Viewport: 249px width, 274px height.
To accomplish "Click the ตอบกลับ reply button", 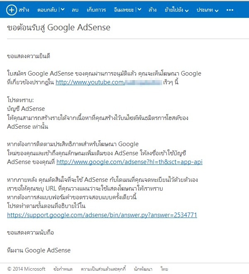I will point(47,10).
